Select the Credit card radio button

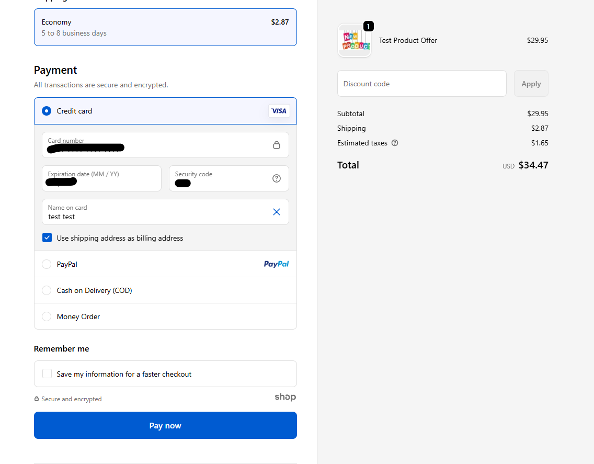click(x=47, y=111)
